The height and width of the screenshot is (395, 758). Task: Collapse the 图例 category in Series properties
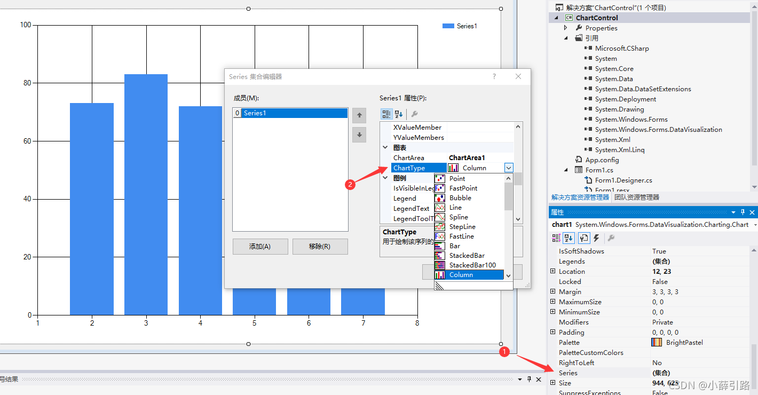[x=385, y=178]
